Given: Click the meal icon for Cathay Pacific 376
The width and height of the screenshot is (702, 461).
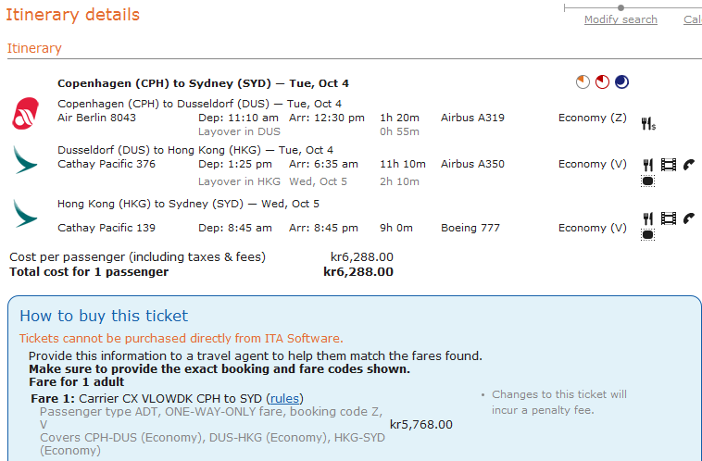Looking at the screenshot, I should click(x=648, y=165).
